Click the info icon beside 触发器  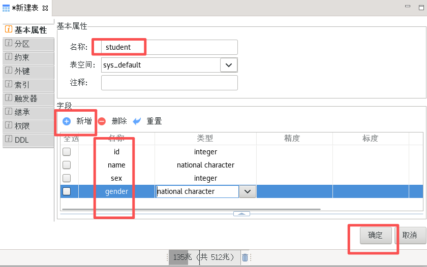[x=9, y=98]
